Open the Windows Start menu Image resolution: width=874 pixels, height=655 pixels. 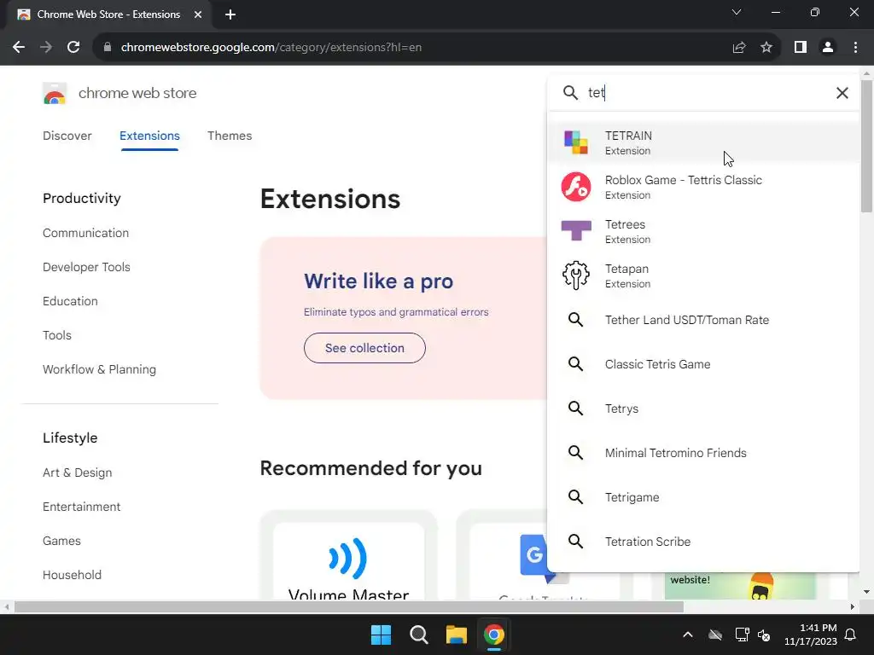point(382,635)
